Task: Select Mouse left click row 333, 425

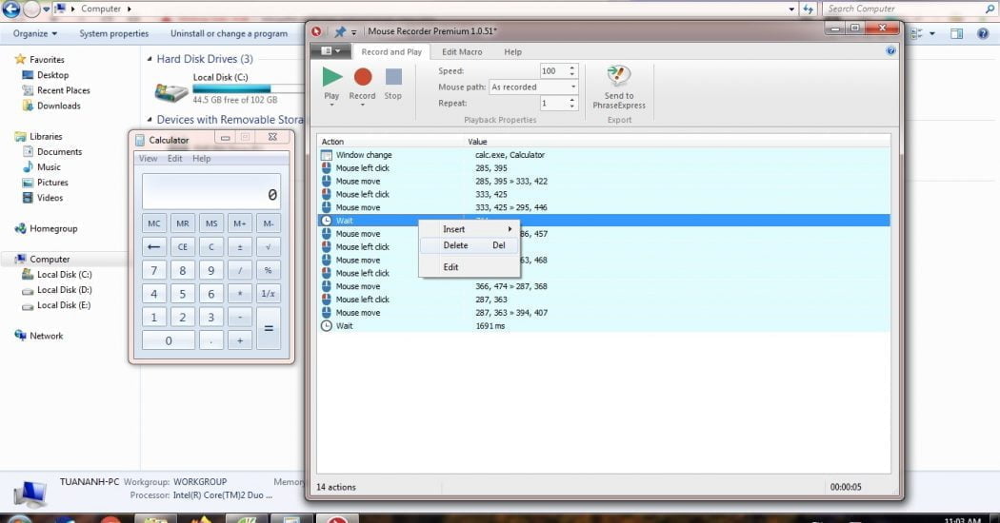Action: 603,194
